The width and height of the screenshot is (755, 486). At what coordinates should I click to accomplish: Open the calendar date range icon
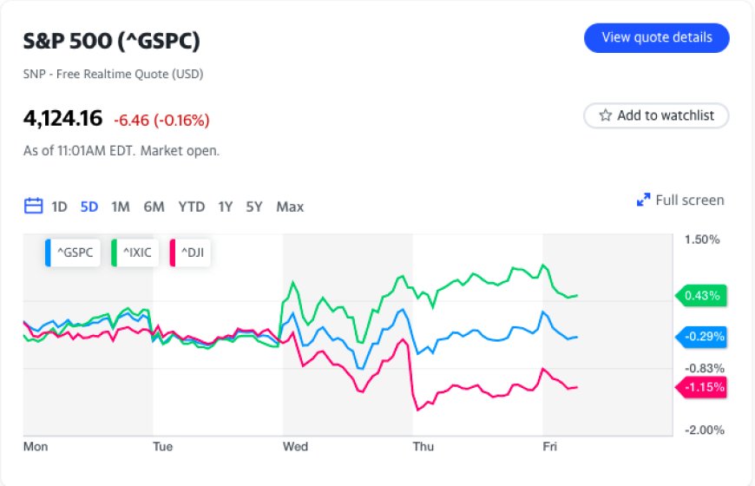34,207
